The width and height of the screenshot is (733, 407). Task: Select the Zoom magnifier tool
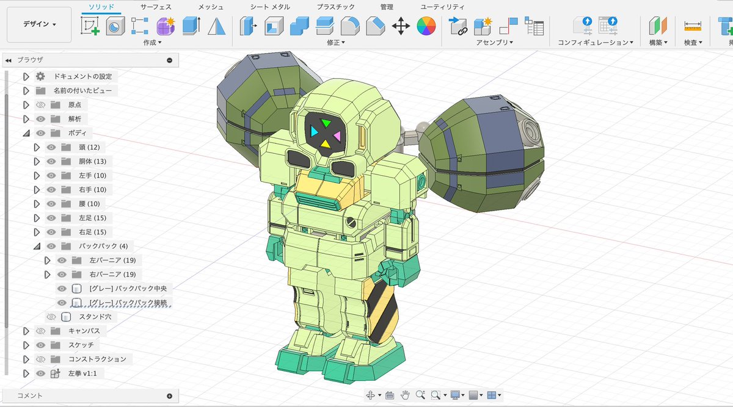tap(420, 395)
